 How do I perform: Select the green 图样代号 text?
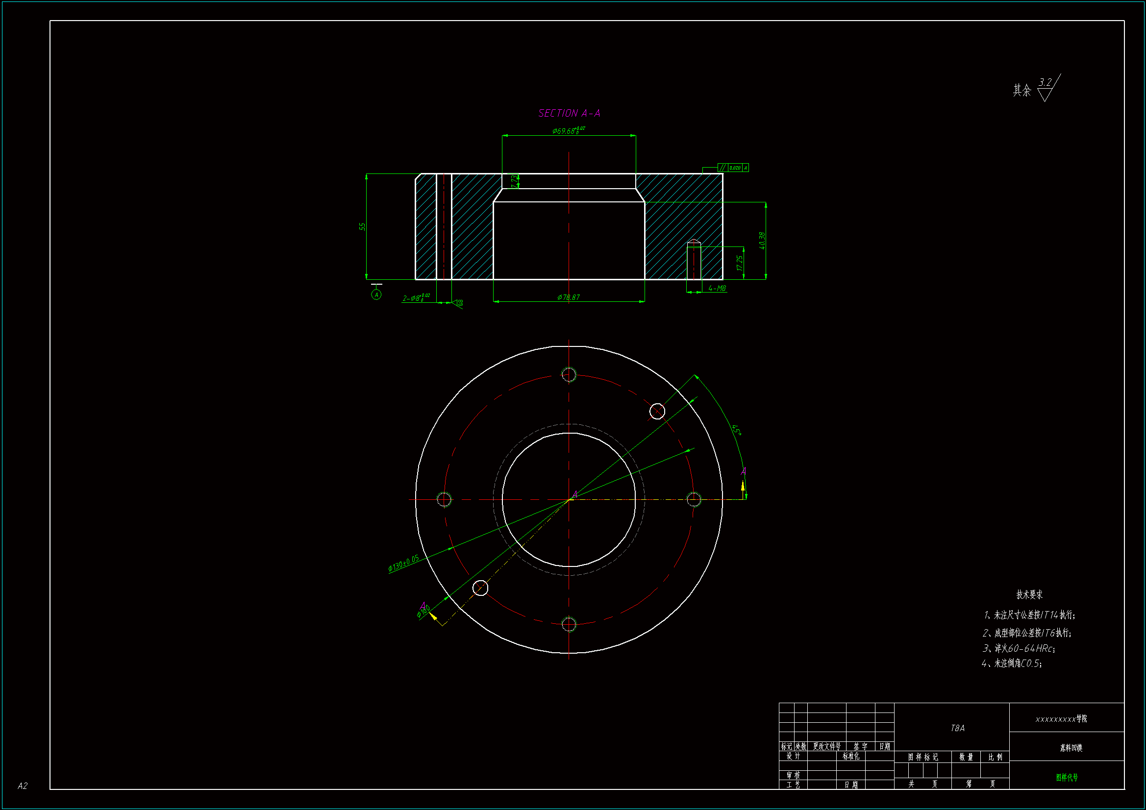pyautogui.click(x=1067, y=777)
